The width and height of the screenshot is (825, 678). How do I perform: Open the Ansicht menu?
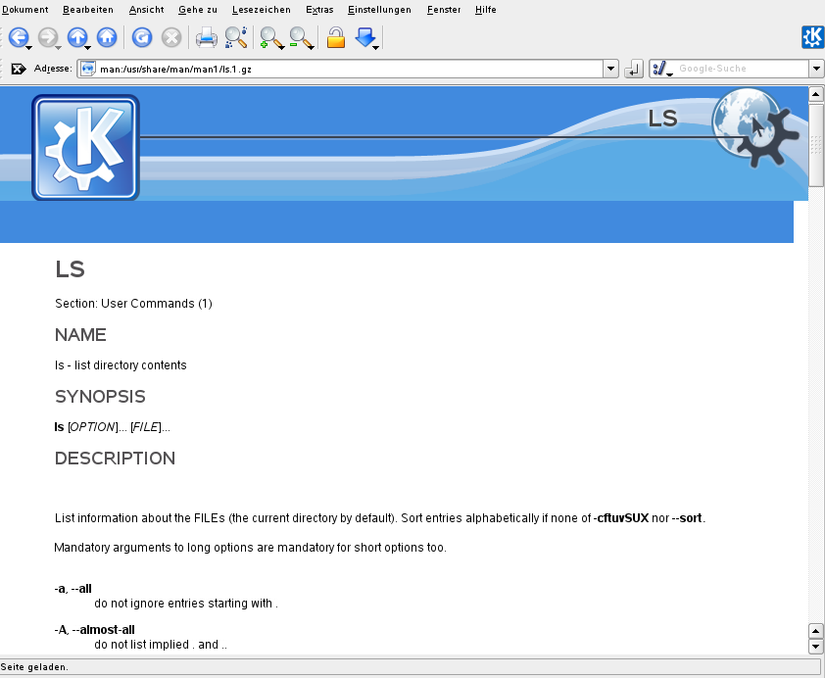(x=146, y=10)
